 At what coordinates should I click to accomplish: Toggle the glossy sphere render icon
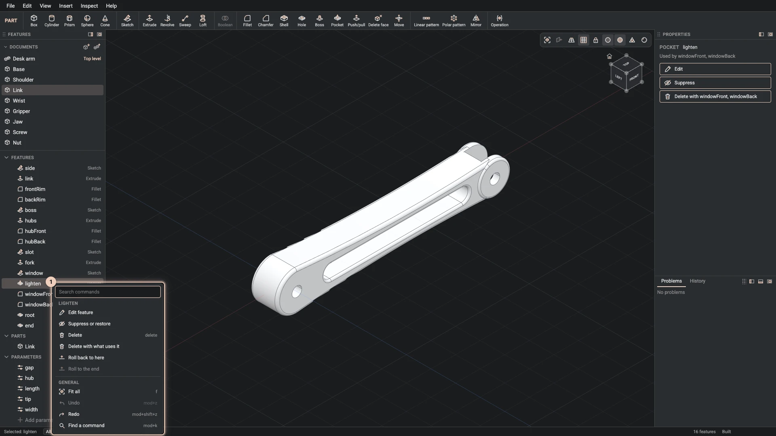[644, 40]
